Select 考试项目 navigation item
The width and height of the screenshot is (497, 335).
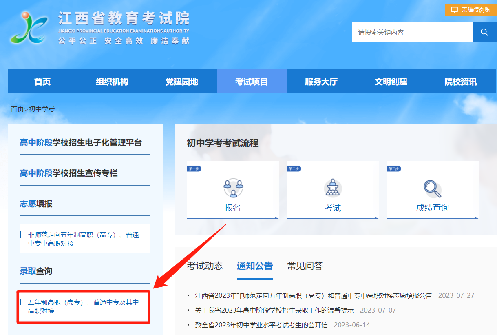(252, 82)
